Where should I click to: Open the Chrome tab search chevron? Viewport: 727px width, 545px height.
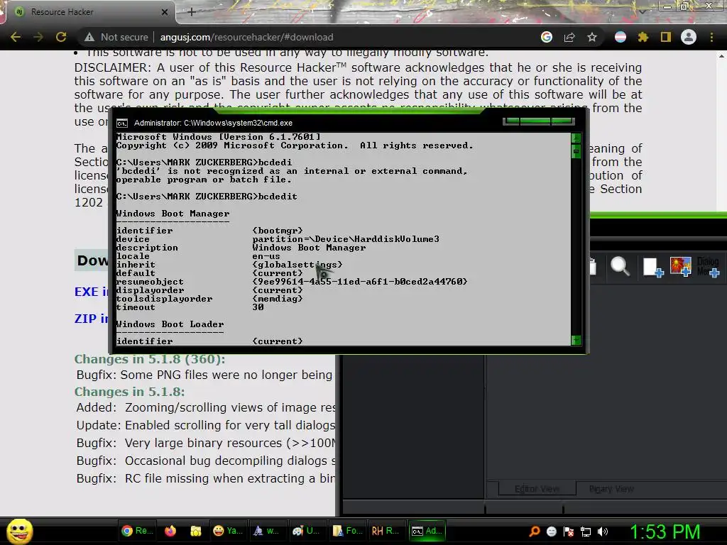642,11
